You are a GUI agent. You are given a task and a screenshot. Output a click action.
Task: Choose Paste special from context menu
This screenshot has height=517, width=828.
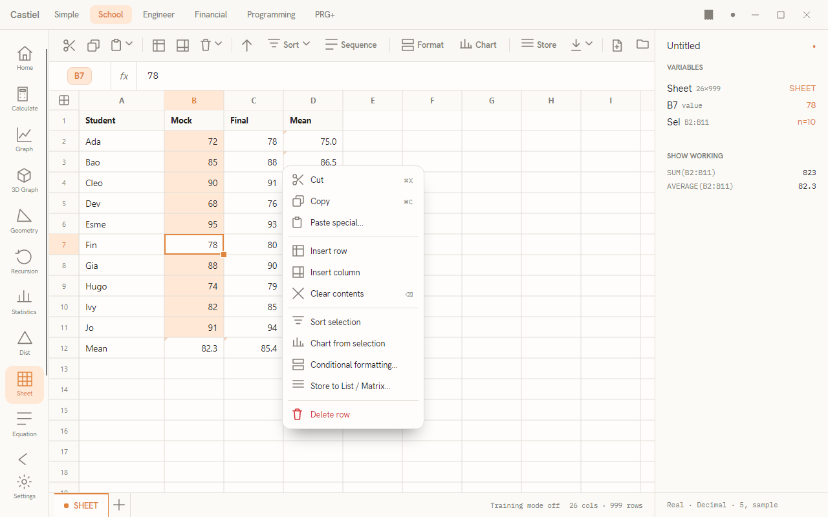pos(353,223)
